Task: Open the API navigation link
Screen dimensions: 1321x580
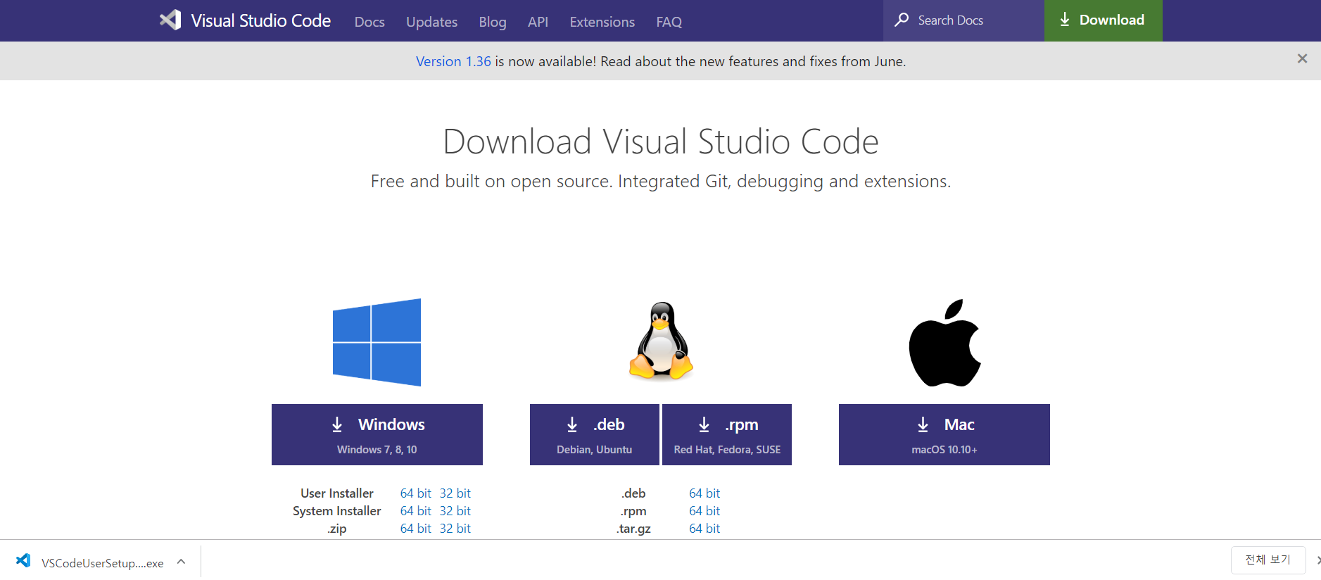Action: click(x=538, y=22)
